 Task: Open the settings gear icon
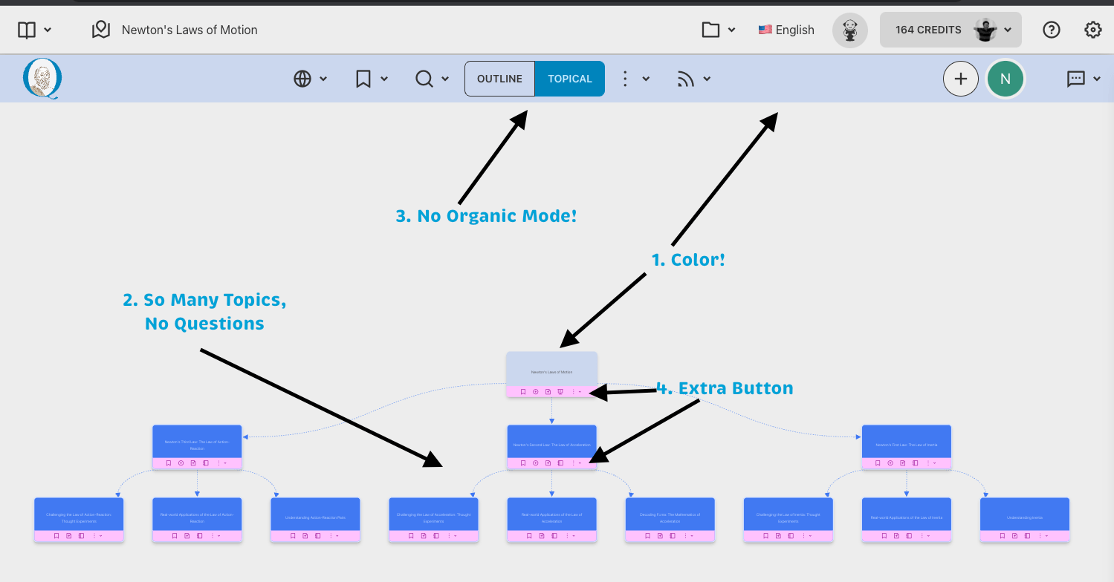pyautogui.click(x=1092, y=30)
